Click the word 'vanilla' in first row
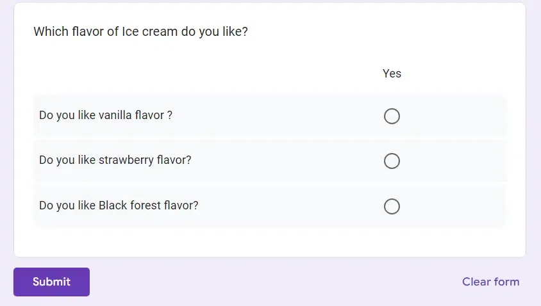Screen dimensions: 541x306 click(115, 115)
